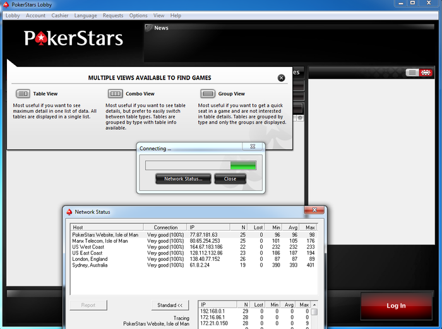
Task: Select Manx Telecom, Isle of Man row
Action: (194, 241)
